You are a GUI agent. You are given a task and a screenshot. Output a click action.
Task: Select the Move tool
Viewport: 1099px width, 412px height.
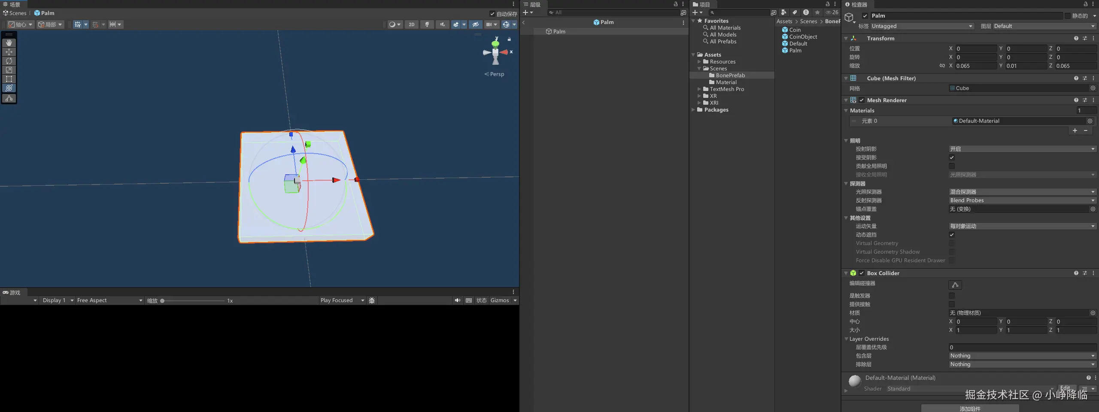9,52
